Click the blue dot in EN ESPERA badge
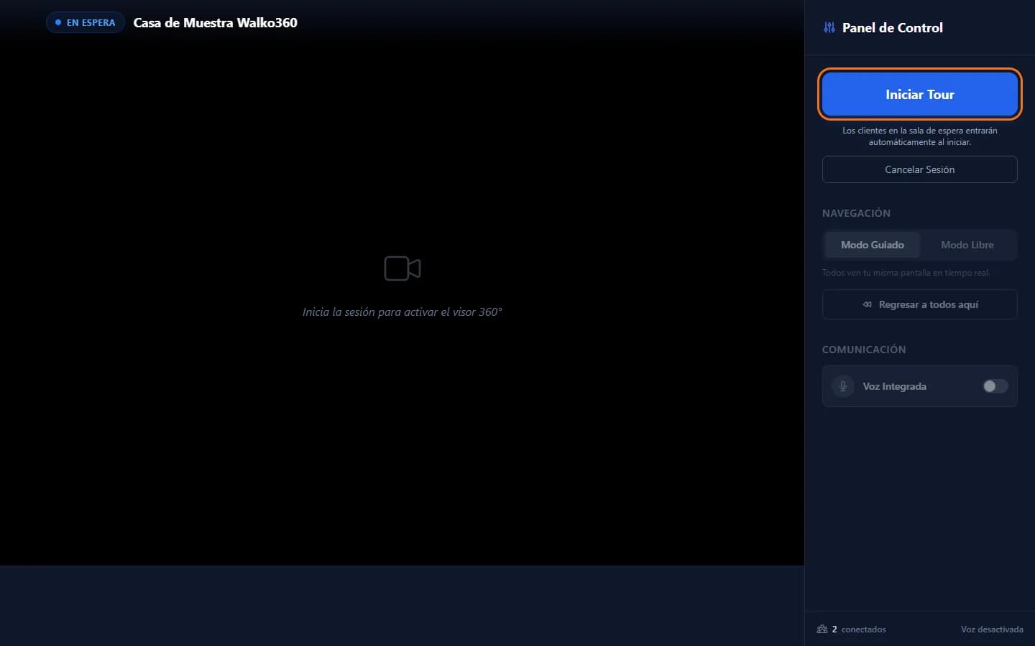 (x=58, y=22)
